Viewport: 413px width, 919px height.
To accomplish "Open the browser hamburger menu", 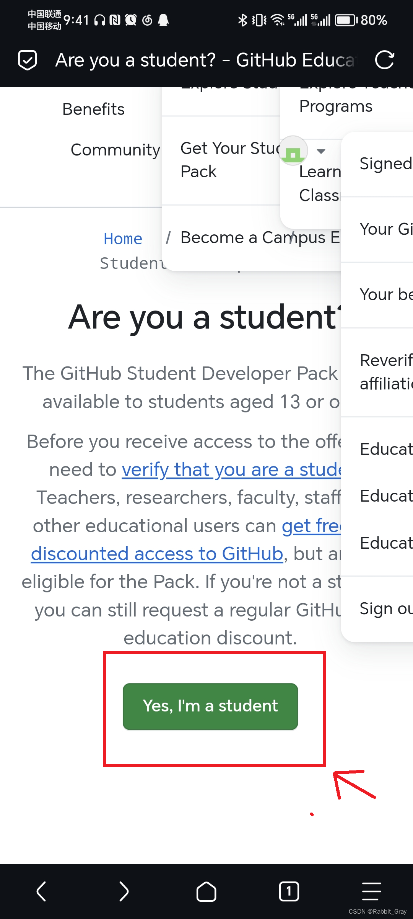I will (371, 891).
